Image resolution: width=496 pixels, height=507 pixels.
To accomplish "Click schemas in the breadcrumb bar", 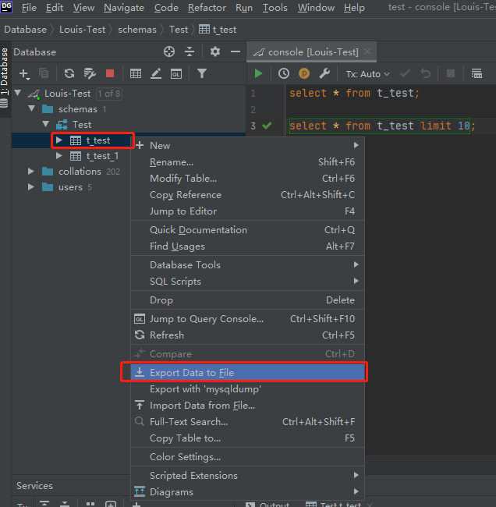I will 137,30.
